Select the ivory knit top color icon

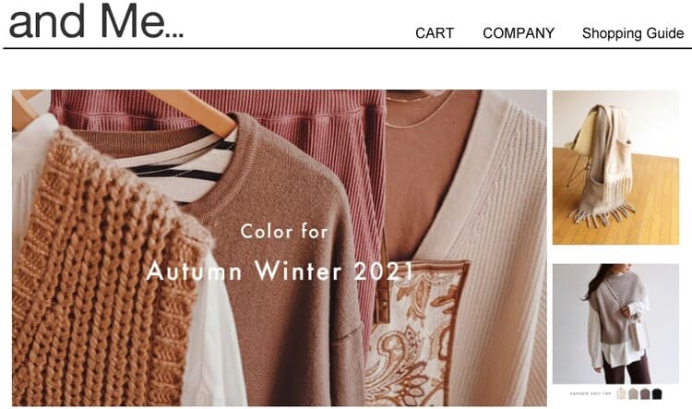(621, 393)
